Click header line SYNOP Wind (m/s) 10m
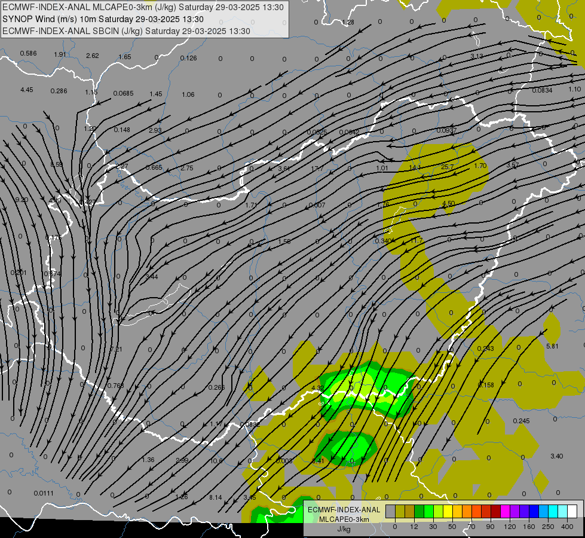 click(x=103, y=19)
